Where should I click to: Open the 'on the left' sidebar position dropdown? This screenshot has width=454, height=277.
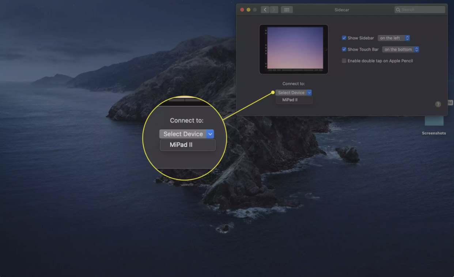(394, 38)
